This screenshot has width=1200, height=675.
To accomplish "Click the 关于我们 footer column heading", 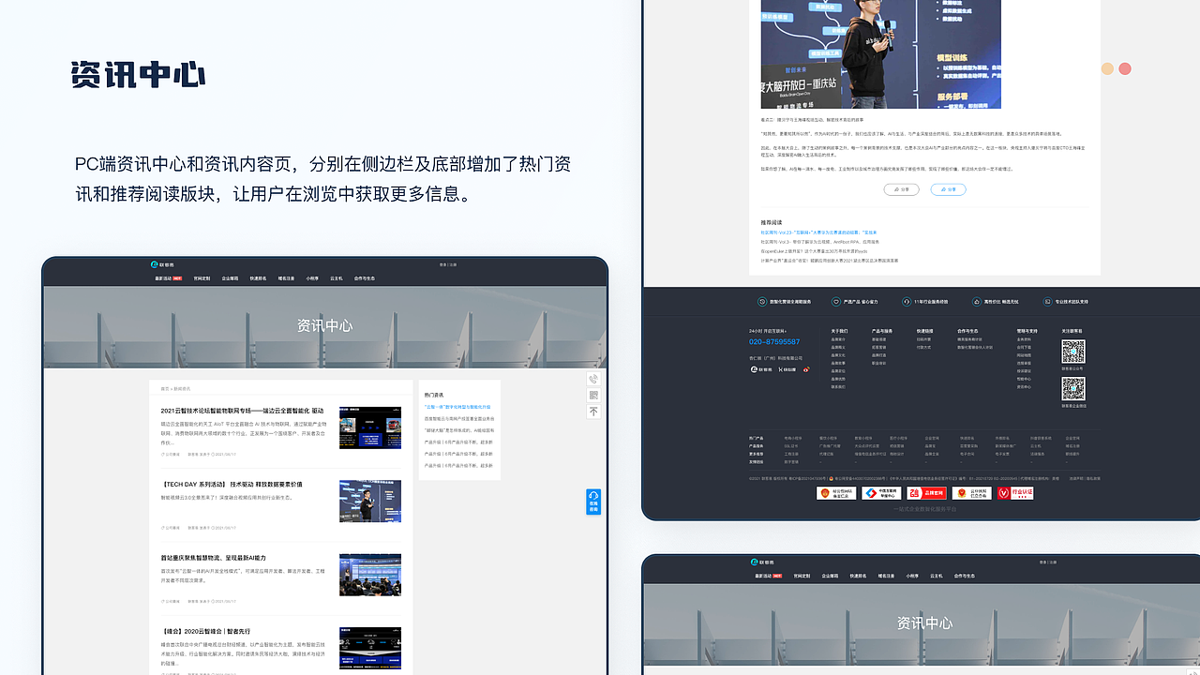I will point(839,331).
